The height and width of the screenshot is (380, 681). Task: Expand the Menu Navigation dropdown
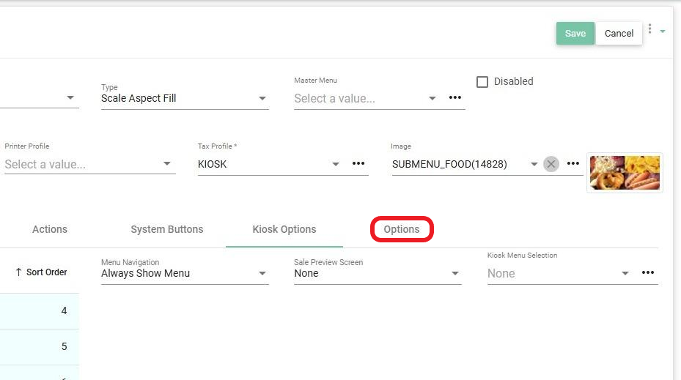262,274
